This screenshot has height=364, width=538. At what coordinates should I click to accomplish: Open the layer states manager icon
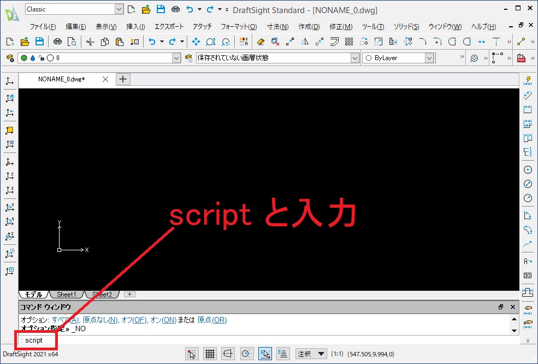[188, 58]
